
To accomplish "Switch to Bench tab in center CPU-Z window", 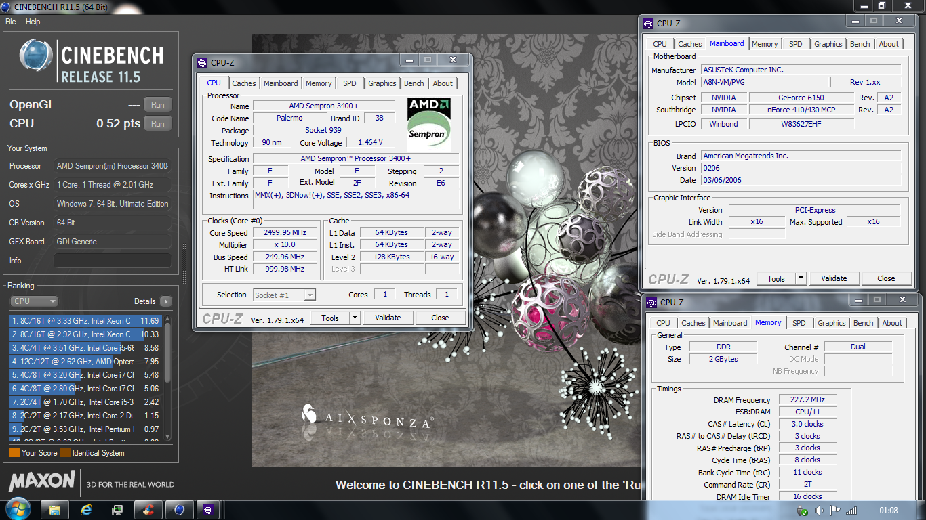I will pyautogui.click(x=414, y=83).
